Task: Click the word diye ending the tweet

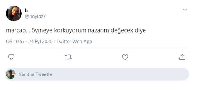Action: (x=140, y=30)
